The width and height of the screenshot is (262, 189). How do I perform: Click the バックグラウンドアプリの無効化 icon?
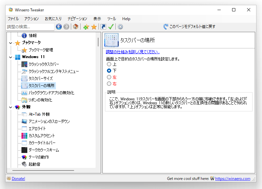(x=24, y=93)
